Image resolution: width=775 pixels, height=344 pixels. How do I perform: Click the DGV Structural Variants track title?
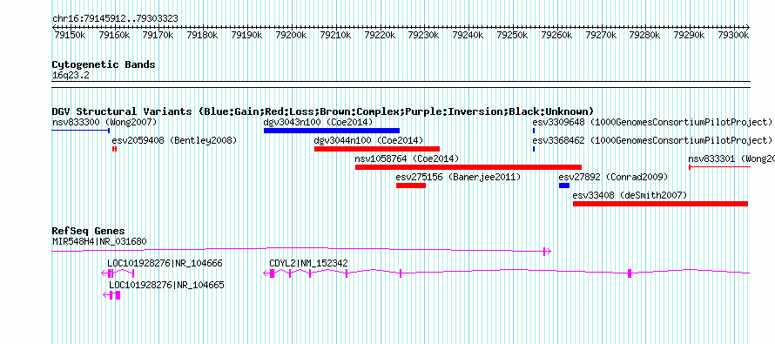coord(323,111)
